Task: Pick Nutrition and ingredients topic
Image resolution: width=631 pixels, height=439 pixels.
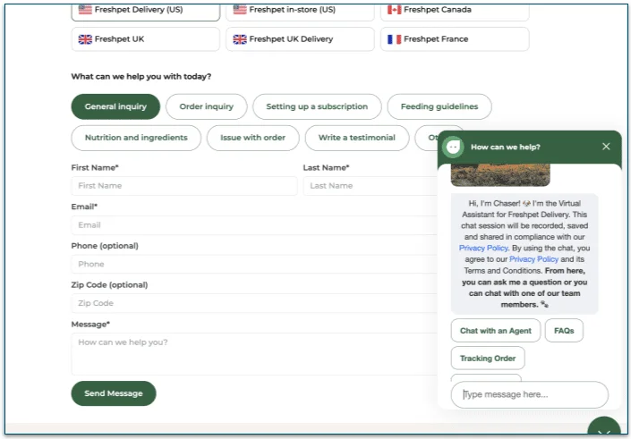Action: point(136,138)
